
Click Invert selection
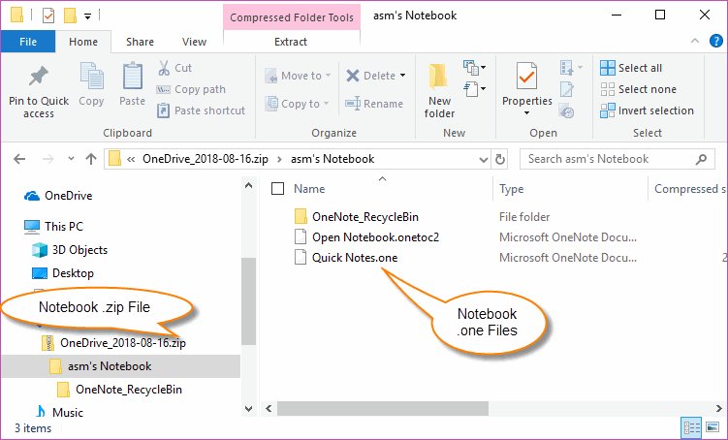point(647,110)
